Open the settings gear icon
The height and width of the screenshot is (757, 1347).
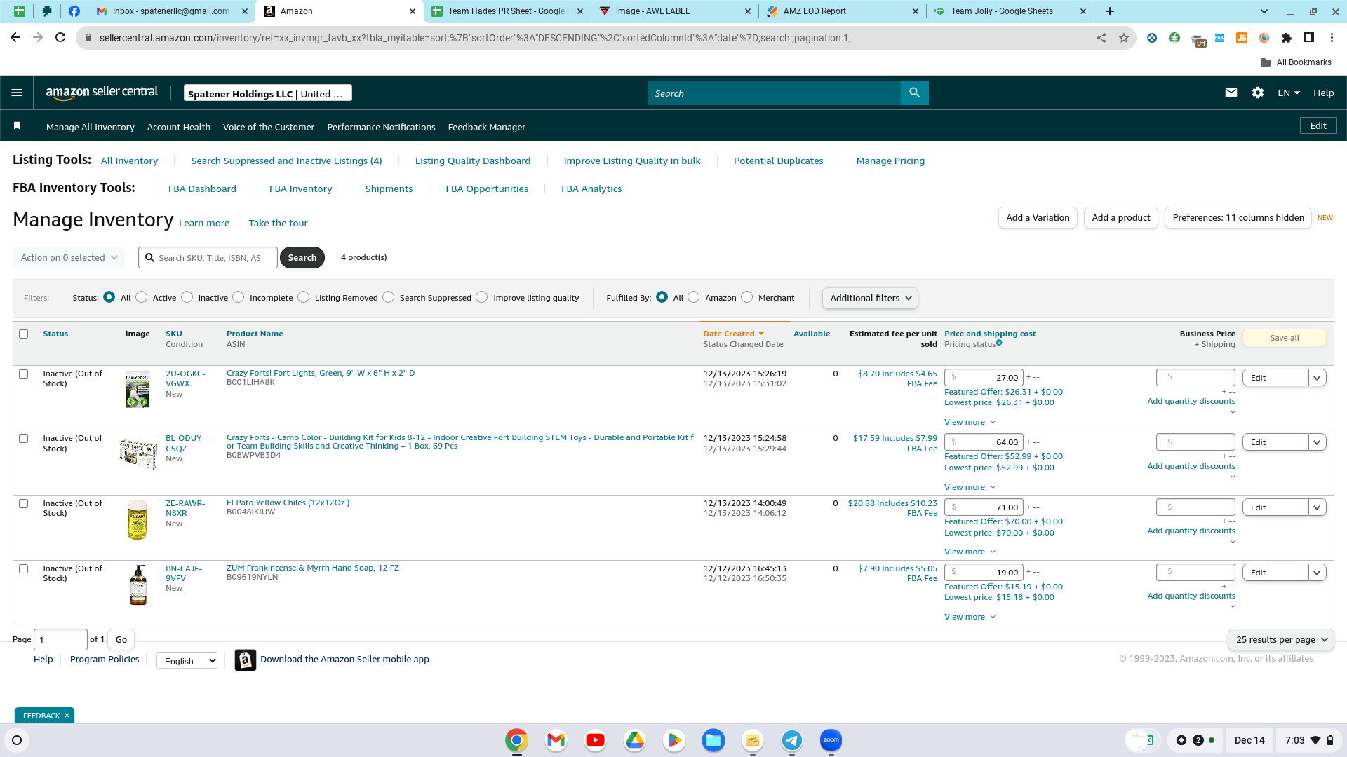point(1257,93)
